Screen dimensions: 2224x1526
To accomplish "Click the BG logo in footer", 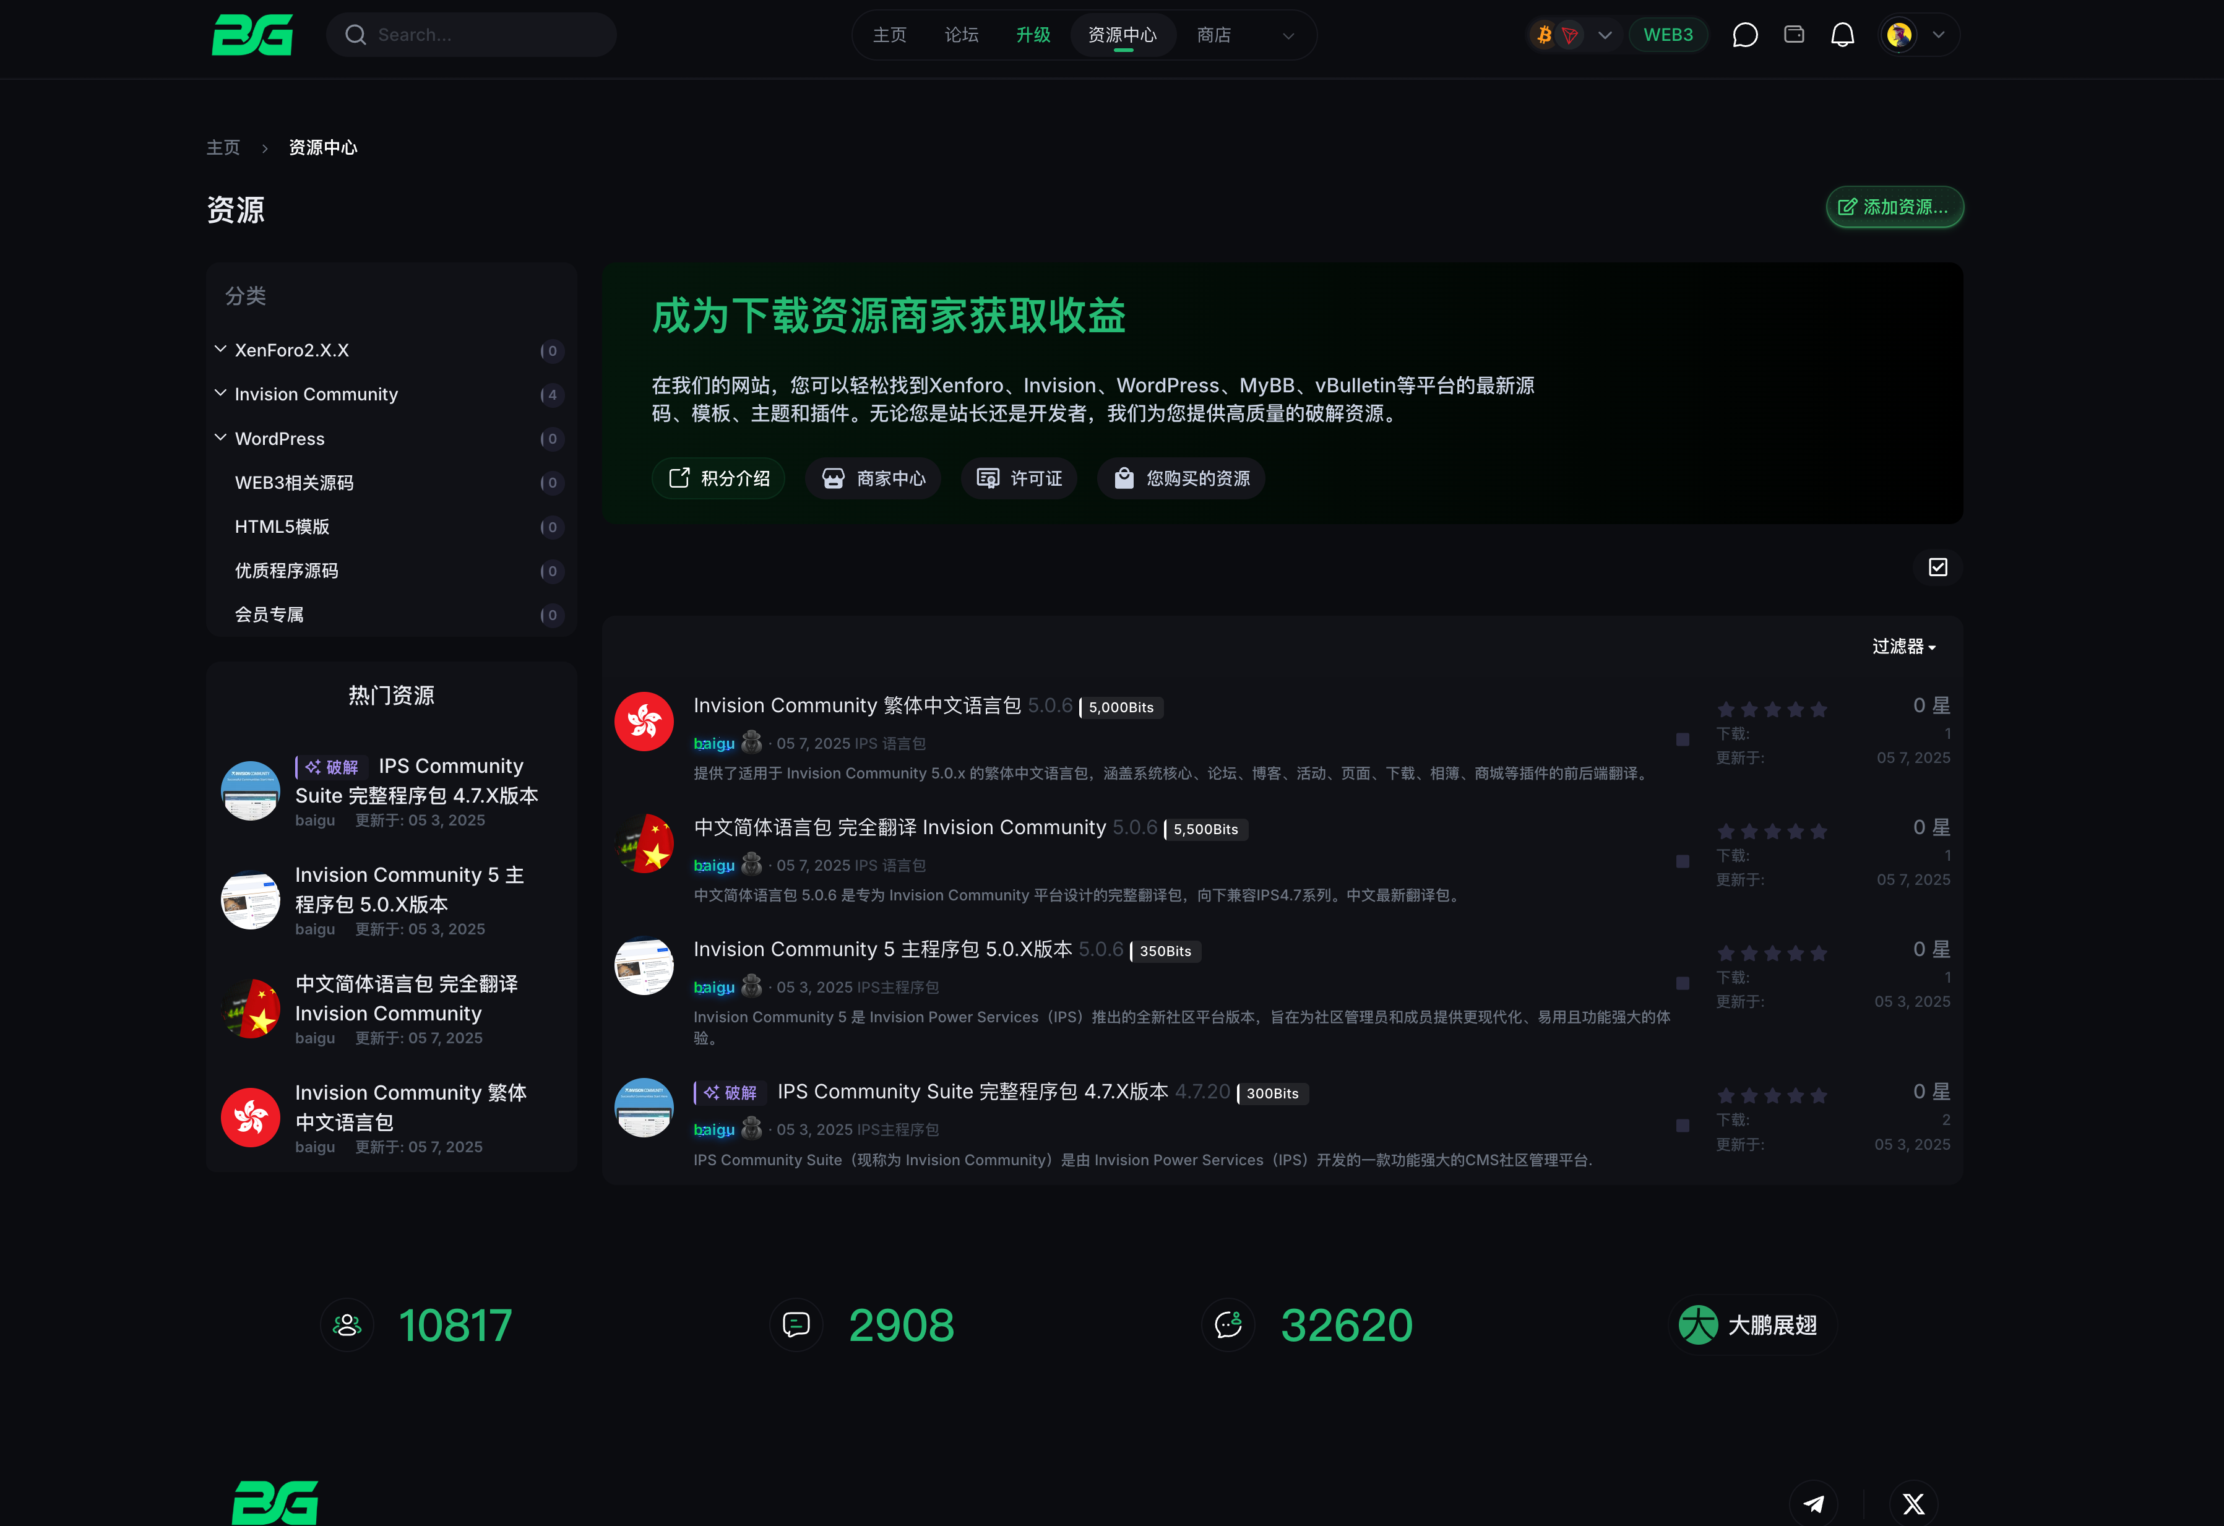I will (275, 1502).
